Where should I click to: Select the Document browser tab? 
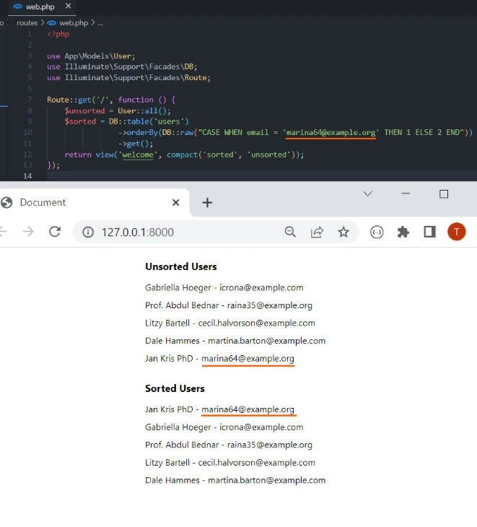pos(43,203)
